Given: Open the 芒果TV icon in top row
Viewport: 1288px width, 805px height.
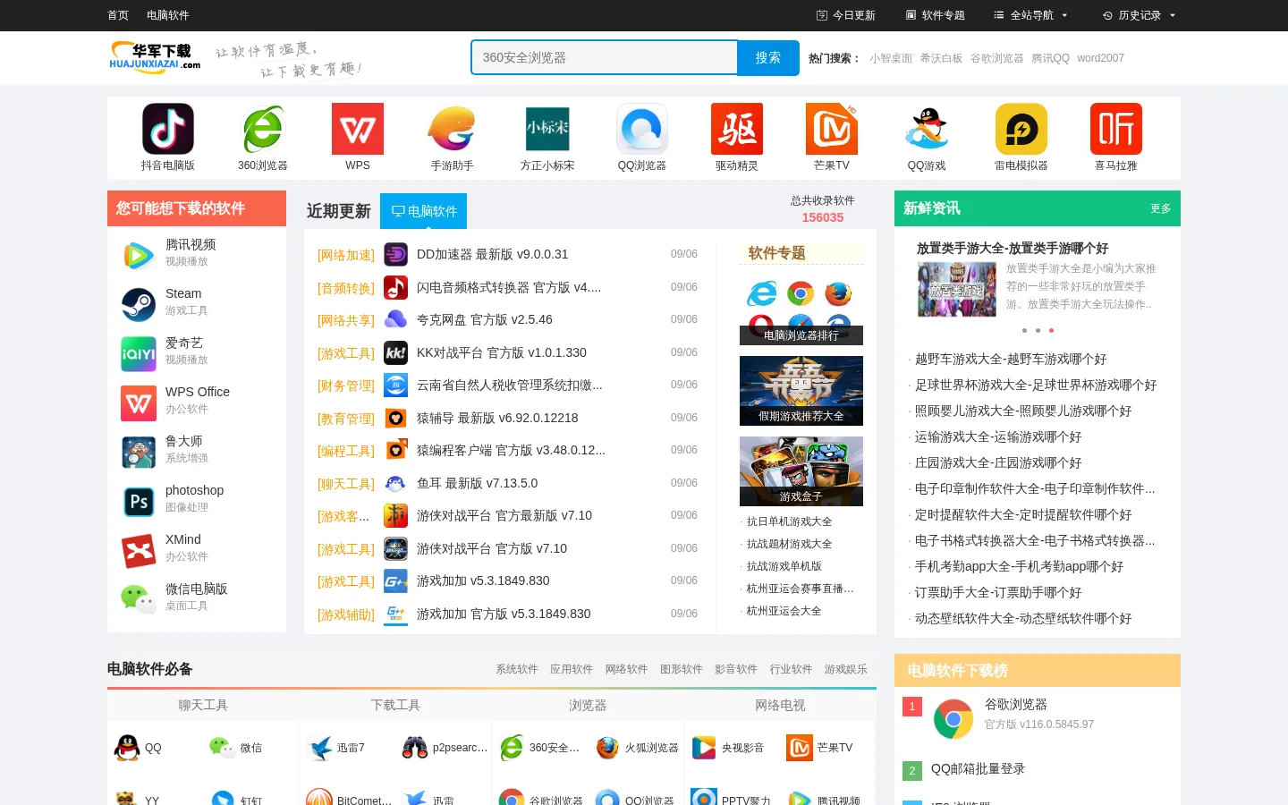Looking at the screenshot, I should [832, 129].
